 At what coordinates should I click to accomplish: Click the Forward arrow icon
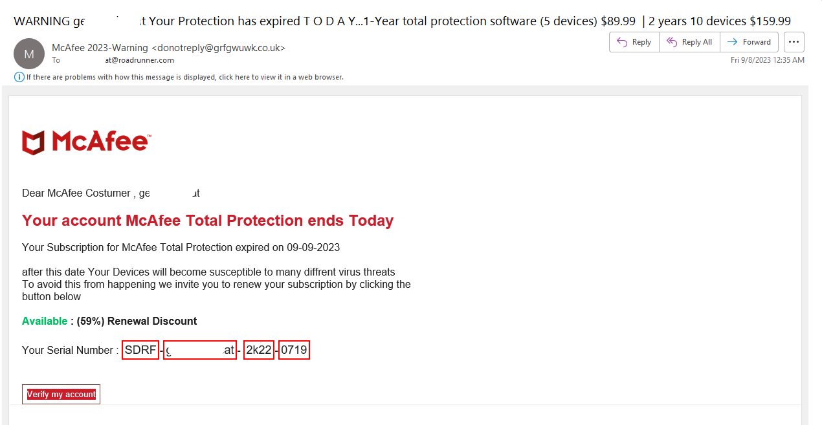(733, 41)
